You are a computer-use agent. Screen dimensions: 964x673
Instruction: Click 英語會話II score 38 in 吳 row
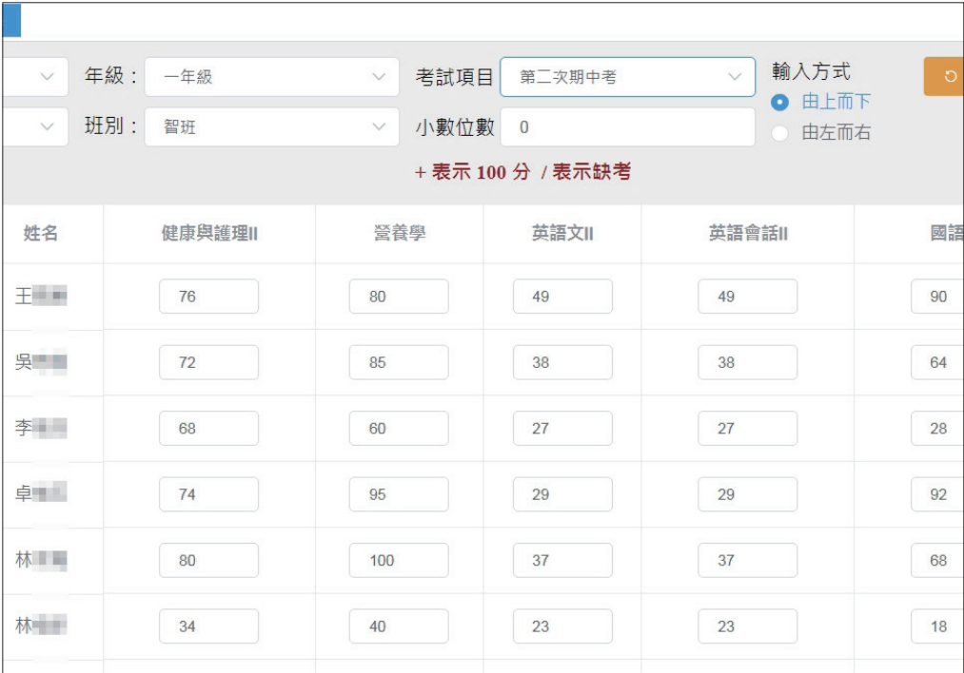coord(748,362)
